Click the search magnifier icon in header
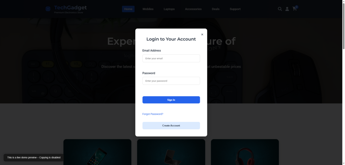This screenshot has width=345, height=165. coord(280,9)
